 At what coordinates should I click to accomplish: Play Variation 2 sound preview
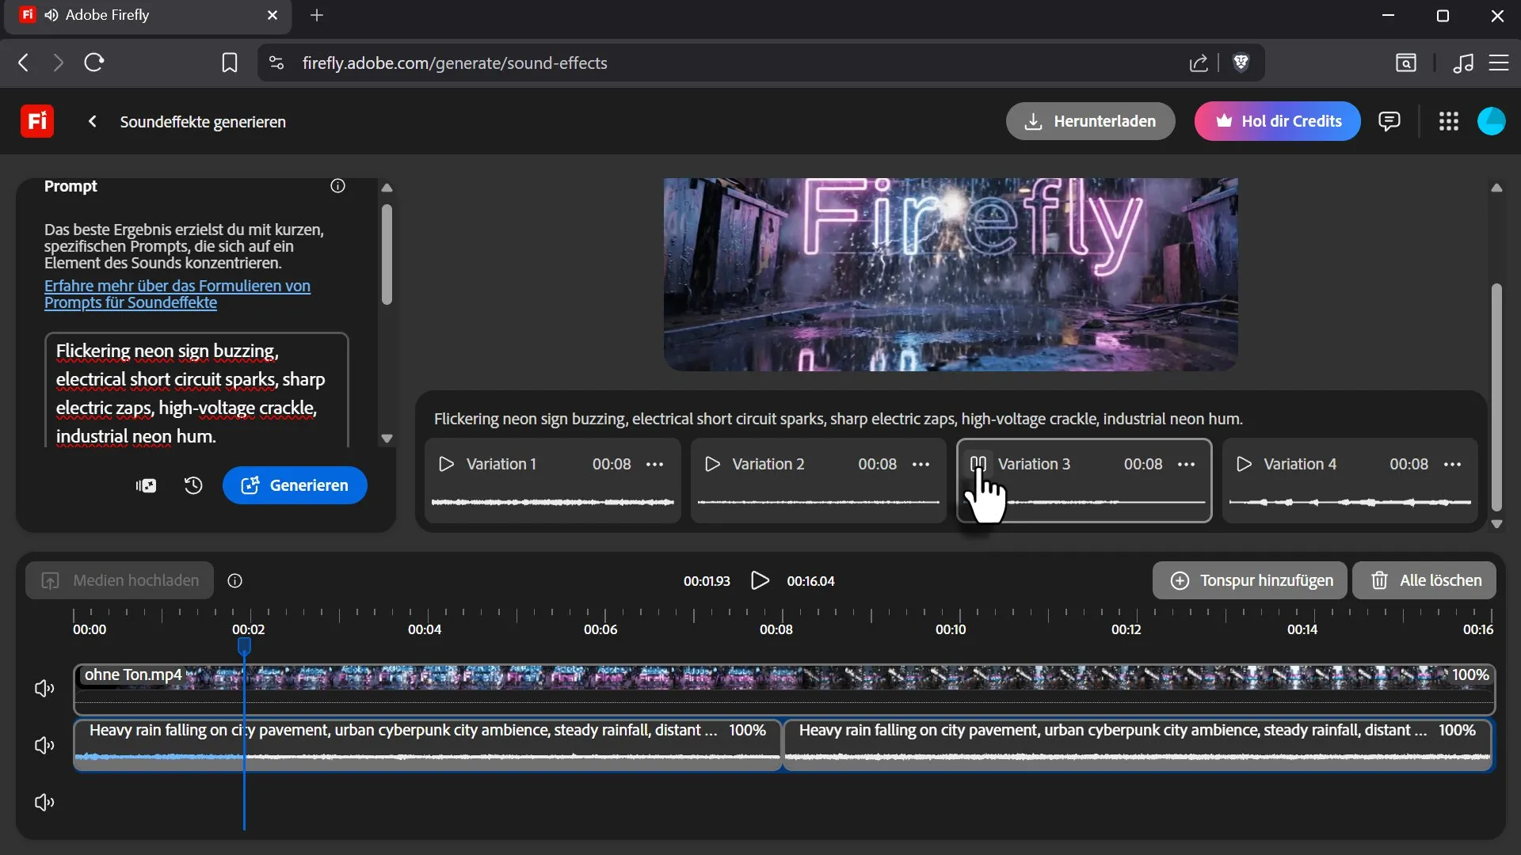(712, 465)
